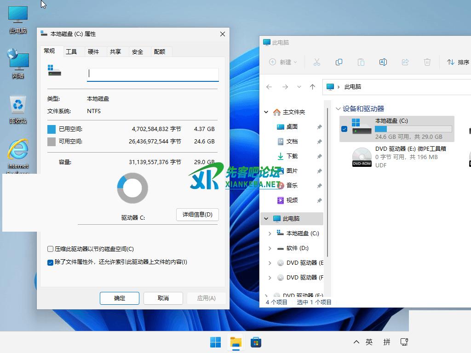Click the 确定 button
The width and height of the screenshot is (471, 353).
click(x=120, y=298)
